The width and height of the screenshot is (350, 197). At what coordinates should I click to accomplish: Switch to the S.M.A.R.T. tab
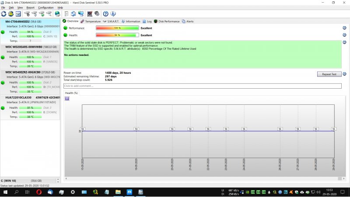click(x=111, y=21)
